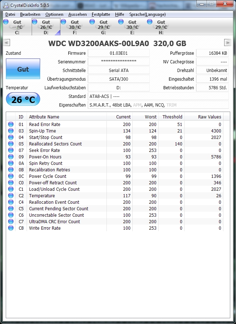Sort by Worst column header
The image size is (236, 324).
(145, 117)
